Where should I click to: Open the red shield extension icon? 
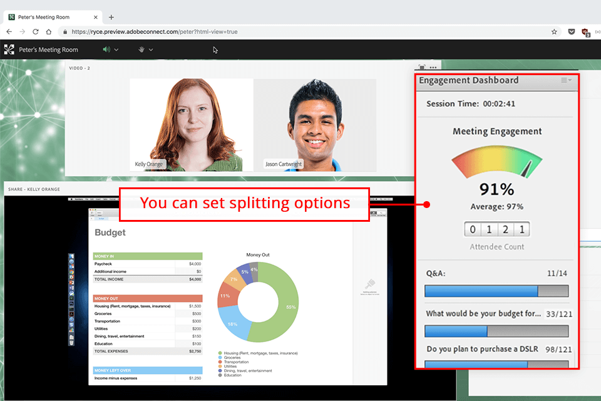(586, 32)
